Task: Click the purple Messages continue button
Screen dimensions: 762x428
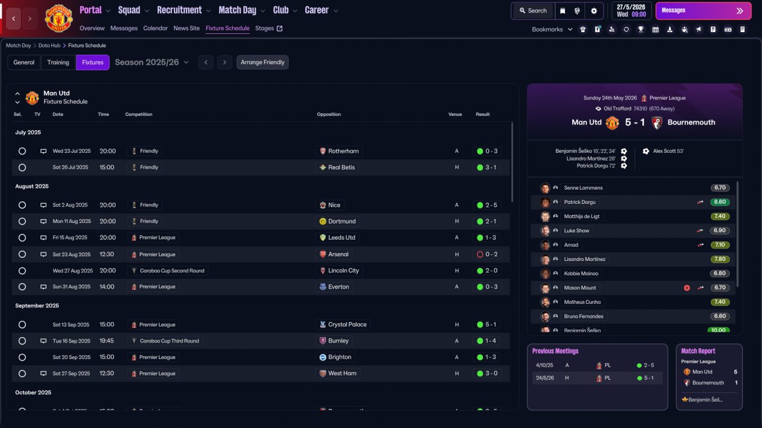Action: 703,11
